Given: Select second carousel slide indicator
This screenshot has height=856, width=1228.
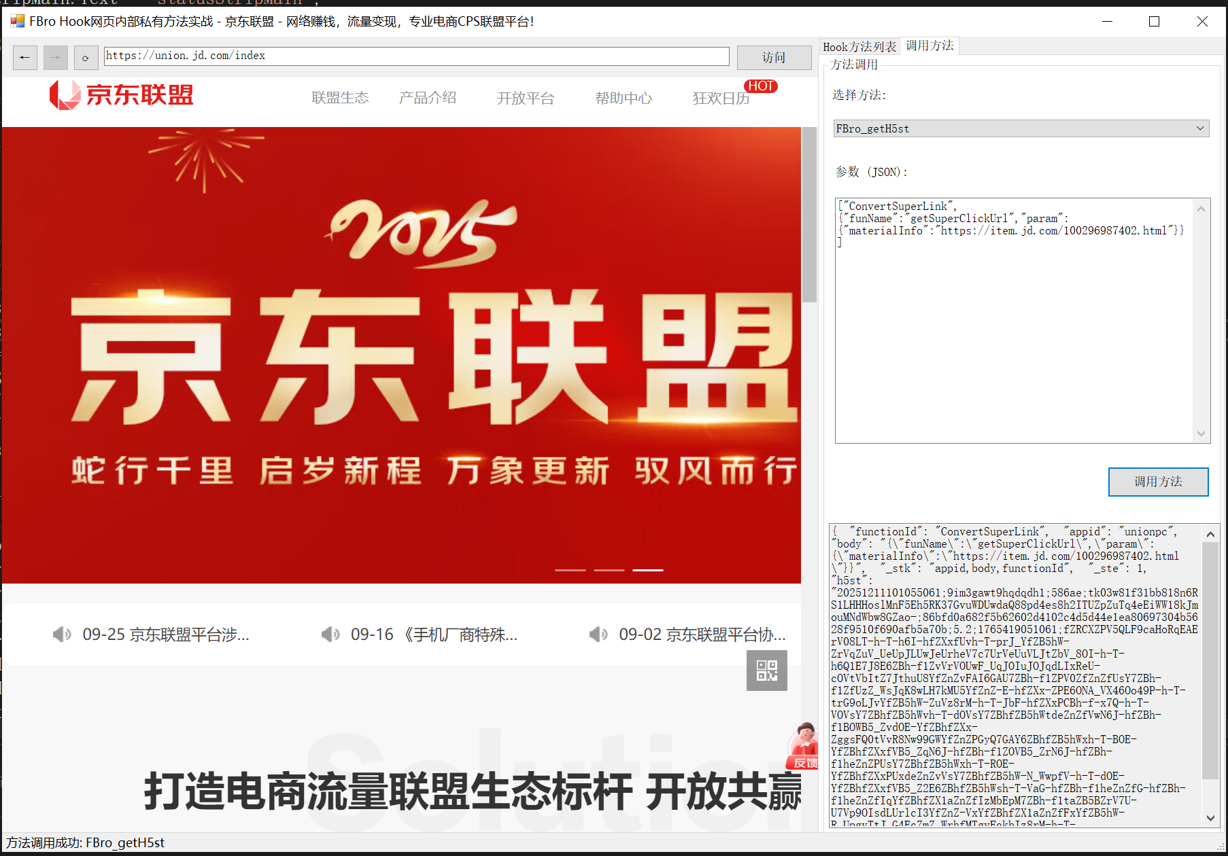Looking at the screenshot, I should pyautogui.click(x=609, y=570).
